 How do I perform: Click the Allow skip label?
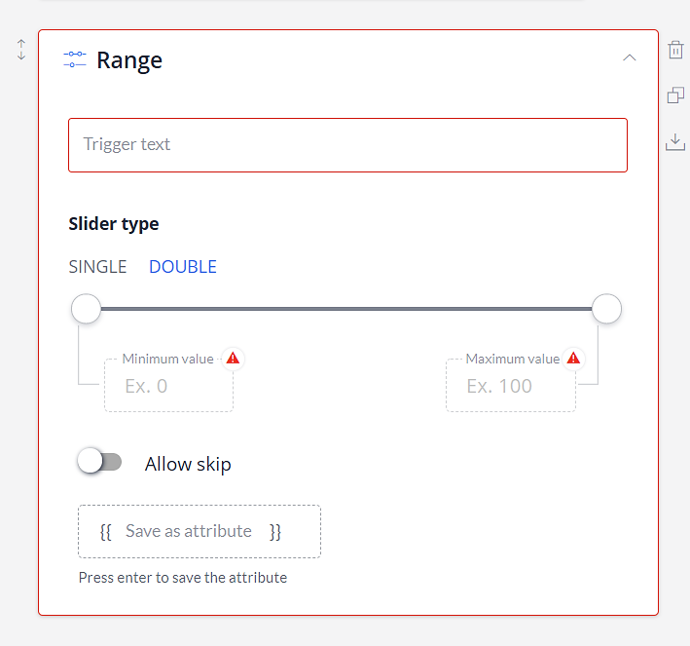coord(188,464)
